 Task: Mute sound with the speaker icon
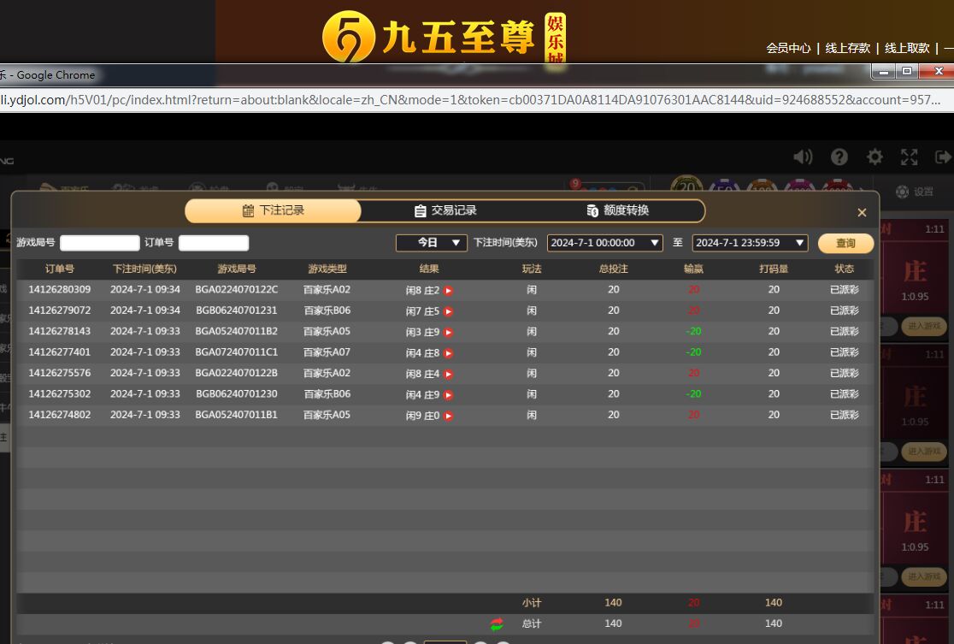coord(803,157)
